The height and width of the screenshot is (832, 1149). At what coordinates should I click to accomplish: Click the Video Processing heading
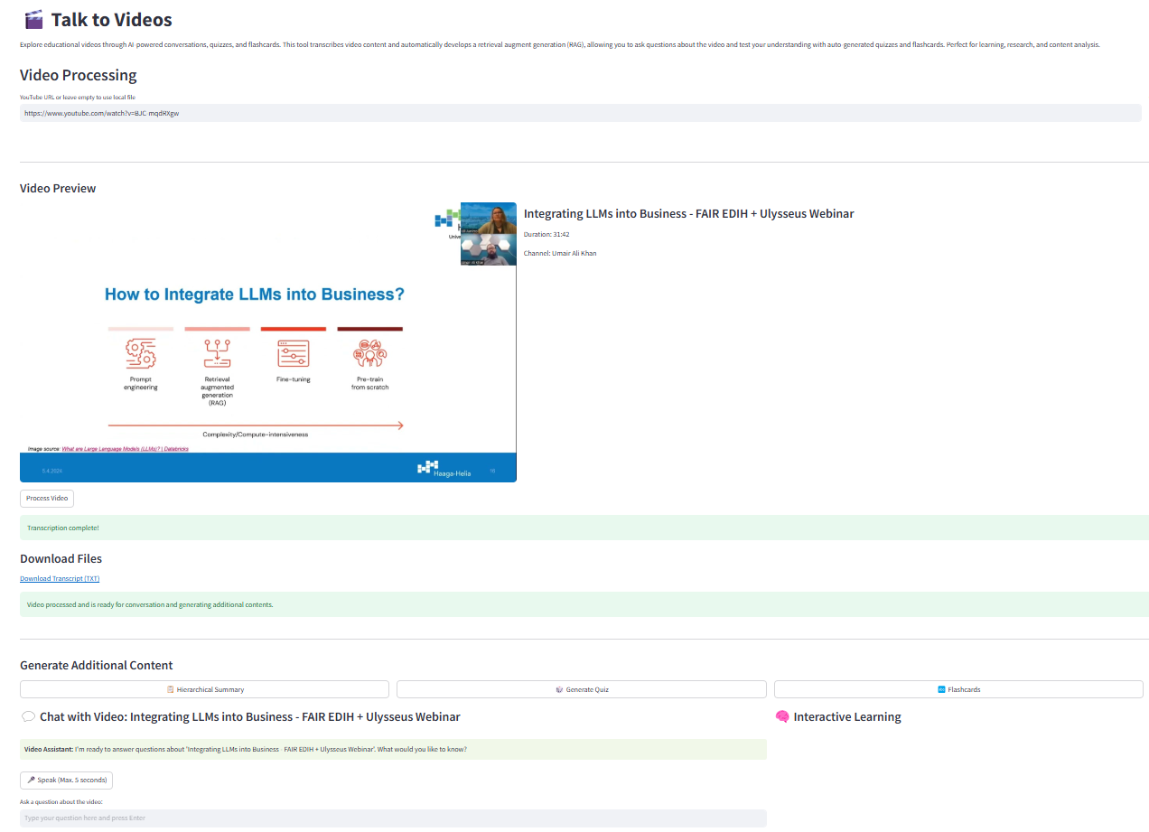click(x=79, y=75)
